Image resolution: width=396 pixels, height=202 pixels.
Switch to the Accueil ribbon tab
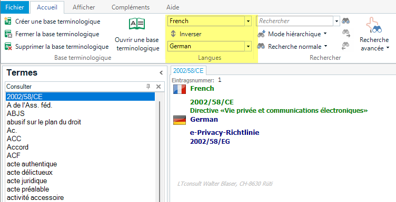click(x=47, y=7)
